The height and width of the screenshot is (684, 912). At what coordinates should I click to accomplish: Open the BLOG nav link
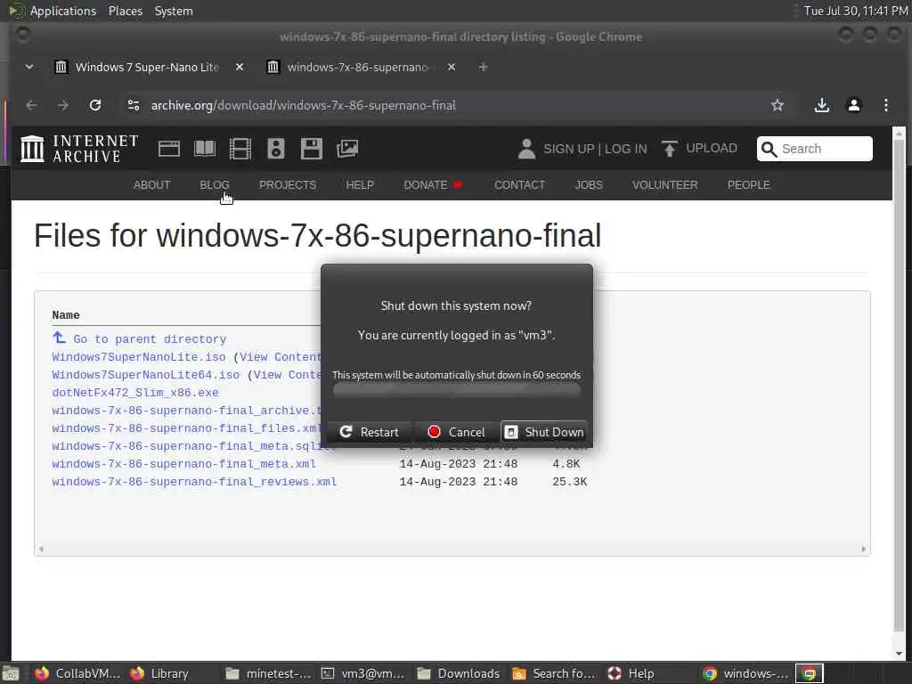pos(215,185)
